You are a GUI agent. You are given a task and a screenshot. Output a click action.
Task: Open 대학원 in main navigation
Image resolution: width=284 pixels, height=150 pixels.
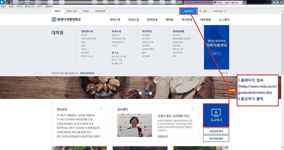[x=170, y=20]
